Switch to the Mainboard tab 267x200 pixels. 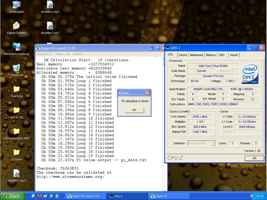196,55
